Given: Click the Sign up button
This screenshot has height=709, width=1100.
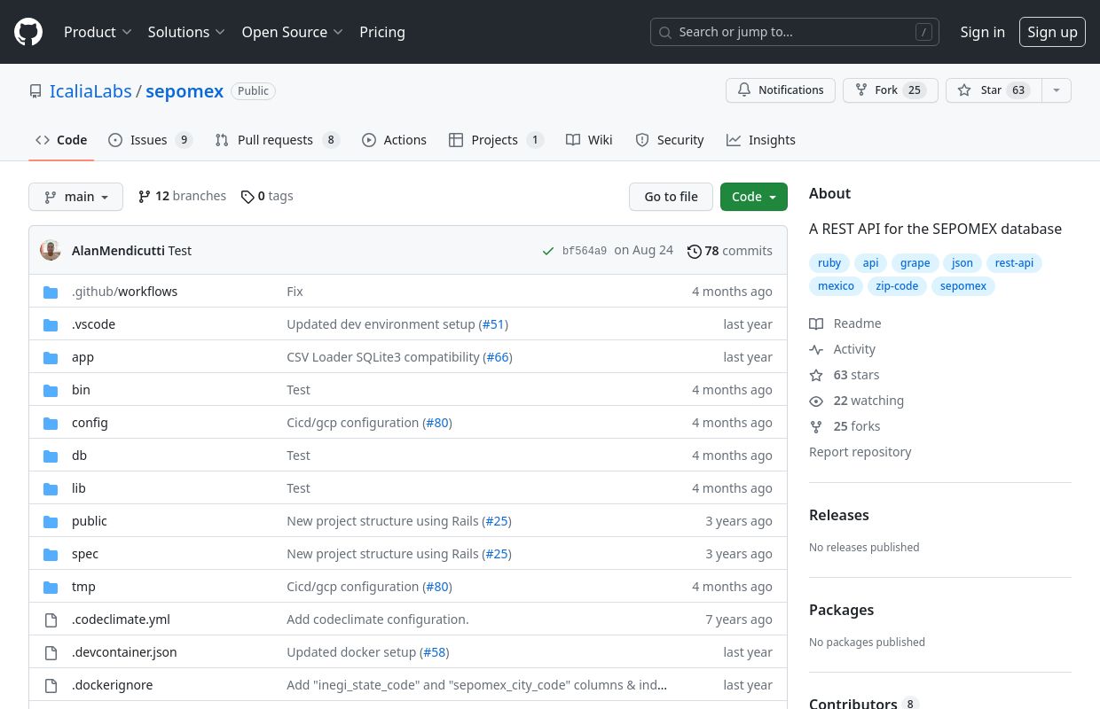Looking at the screenshot, I should pos(1052,32).
